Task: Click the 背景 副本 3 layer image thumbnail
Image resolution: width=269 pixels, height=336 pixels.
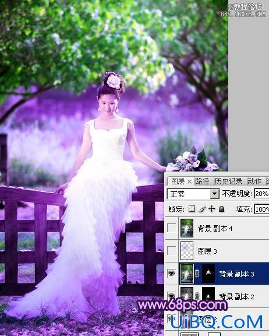Action: pos(187,274)
